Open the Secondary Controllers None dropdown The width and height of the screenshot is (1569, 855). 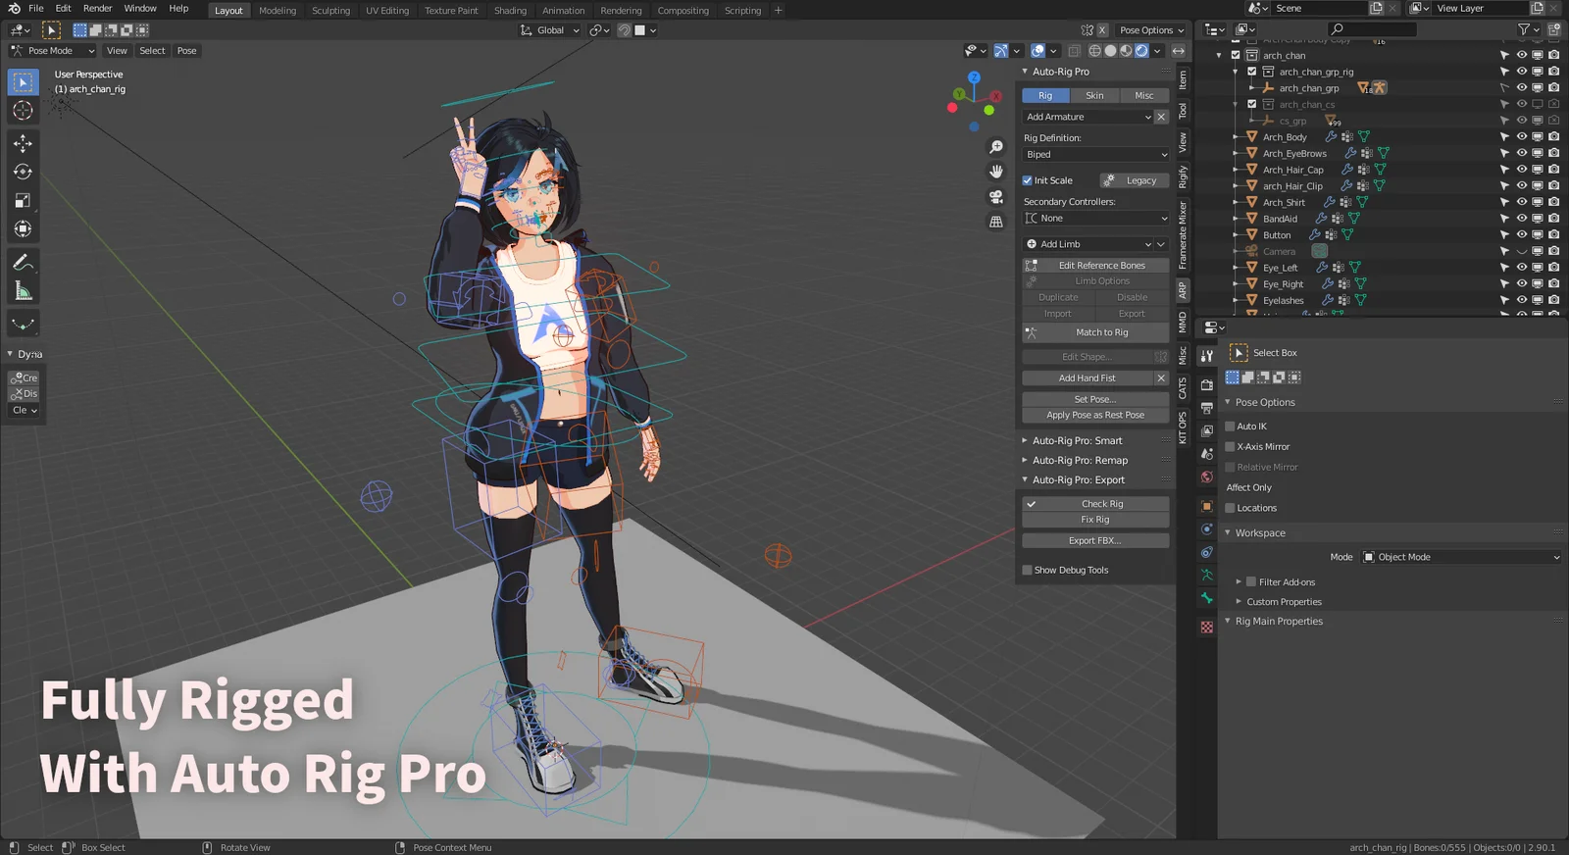click(1095, 219)
